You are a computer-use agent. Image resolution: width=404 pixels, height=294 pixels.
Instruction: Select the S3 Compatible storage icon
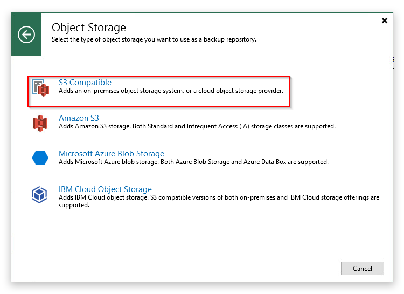point(40,88)
